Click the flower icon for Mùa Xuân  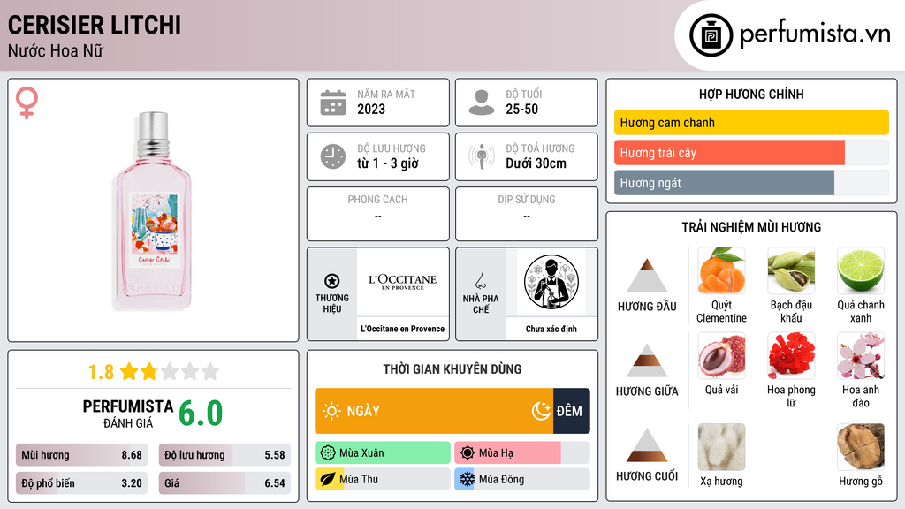328,453
